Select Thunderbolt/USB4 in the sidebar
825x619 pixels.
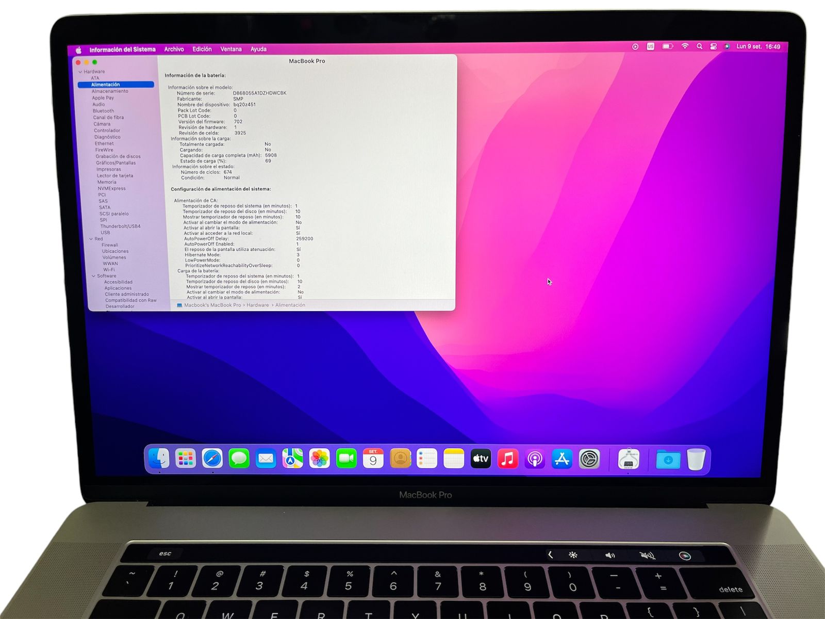point(120,226)
